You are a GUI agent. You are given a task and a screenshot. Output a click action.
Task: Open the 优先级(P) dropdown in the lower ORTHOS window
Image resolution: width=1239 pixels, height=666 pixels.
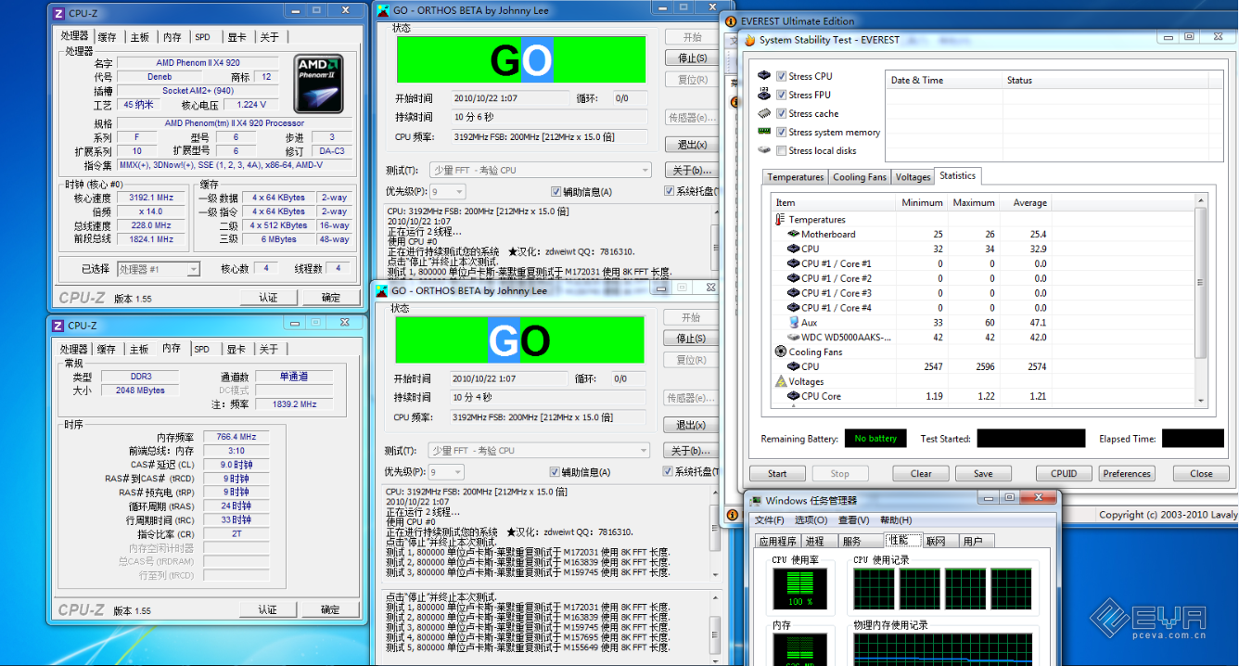pos(447,472)
